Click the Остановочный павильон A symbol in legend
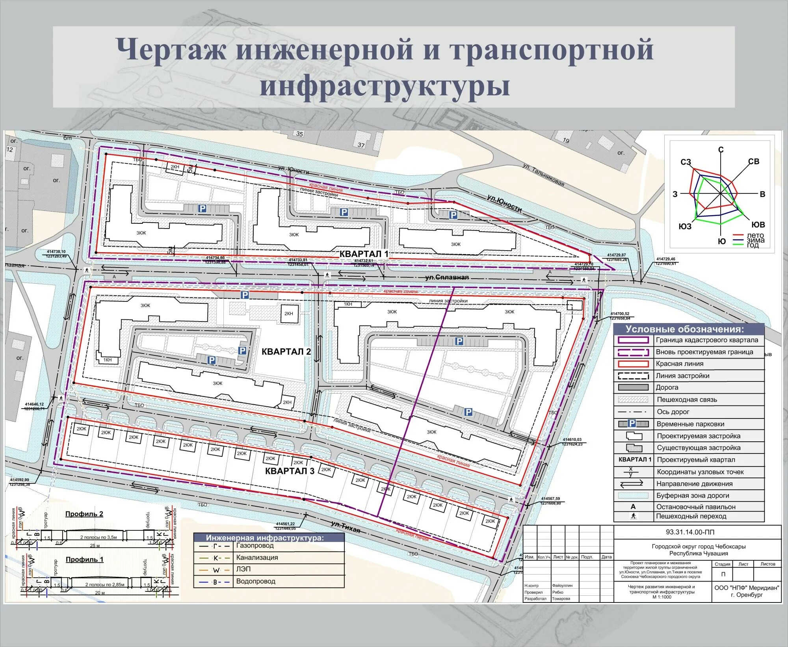 [633, 507]
